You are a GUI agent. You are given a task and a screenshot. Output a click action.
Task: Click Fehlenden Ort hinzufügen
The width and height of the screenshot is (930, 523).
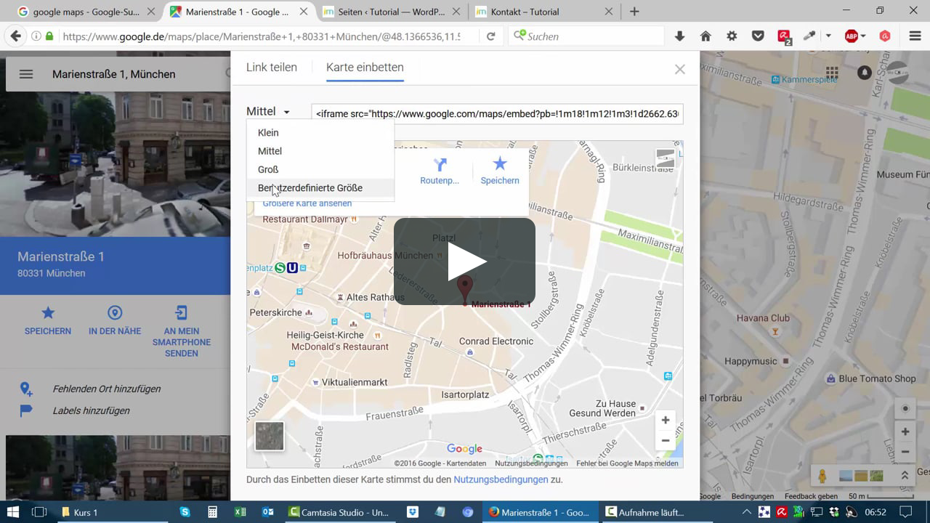point(107,389)
